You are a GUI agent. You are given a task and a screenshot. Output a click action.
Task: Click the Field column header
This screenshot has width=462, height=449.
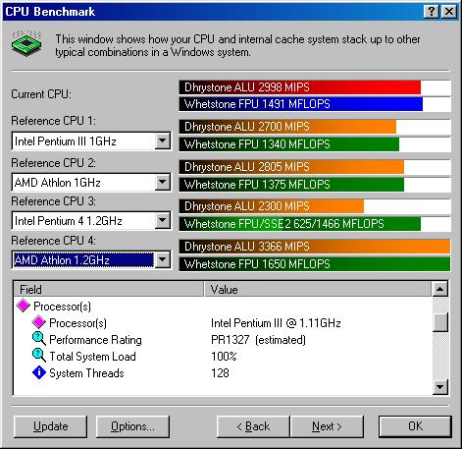click(x=109, y=289)
